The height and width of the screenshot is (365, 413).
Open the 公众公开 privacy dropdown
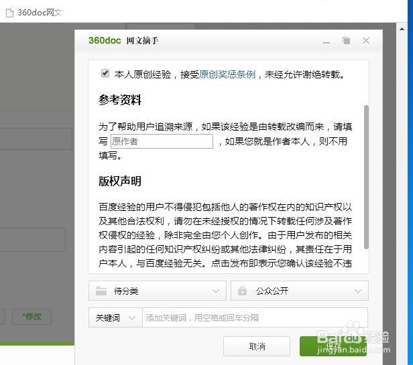300,291
